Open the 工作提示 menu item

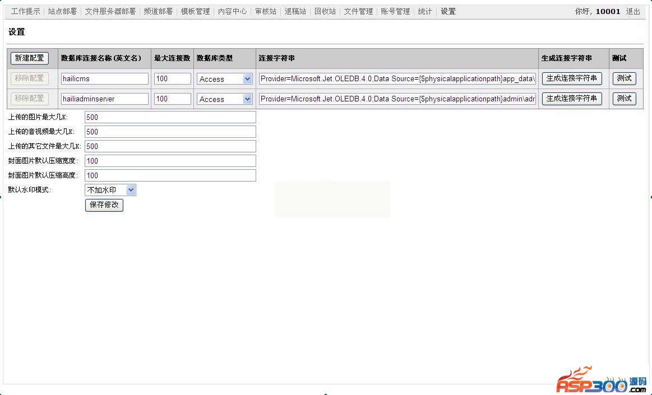(25, 12)
